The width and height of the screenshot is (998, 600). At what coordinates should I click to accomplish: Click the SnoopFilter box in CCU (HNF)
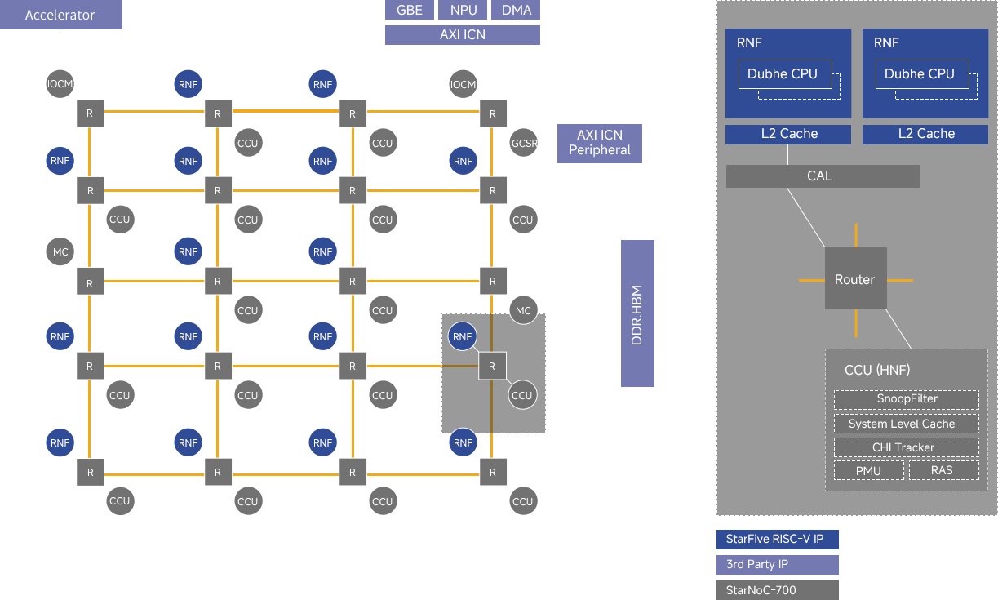coord(906,399)
